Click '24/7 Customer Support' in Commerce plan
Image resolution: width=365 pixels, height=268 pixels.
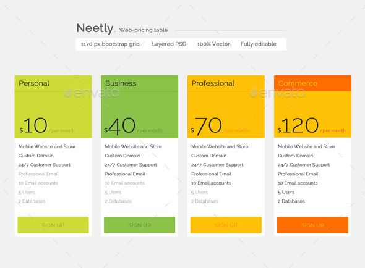pyautogui.click(x=304, y=165)
